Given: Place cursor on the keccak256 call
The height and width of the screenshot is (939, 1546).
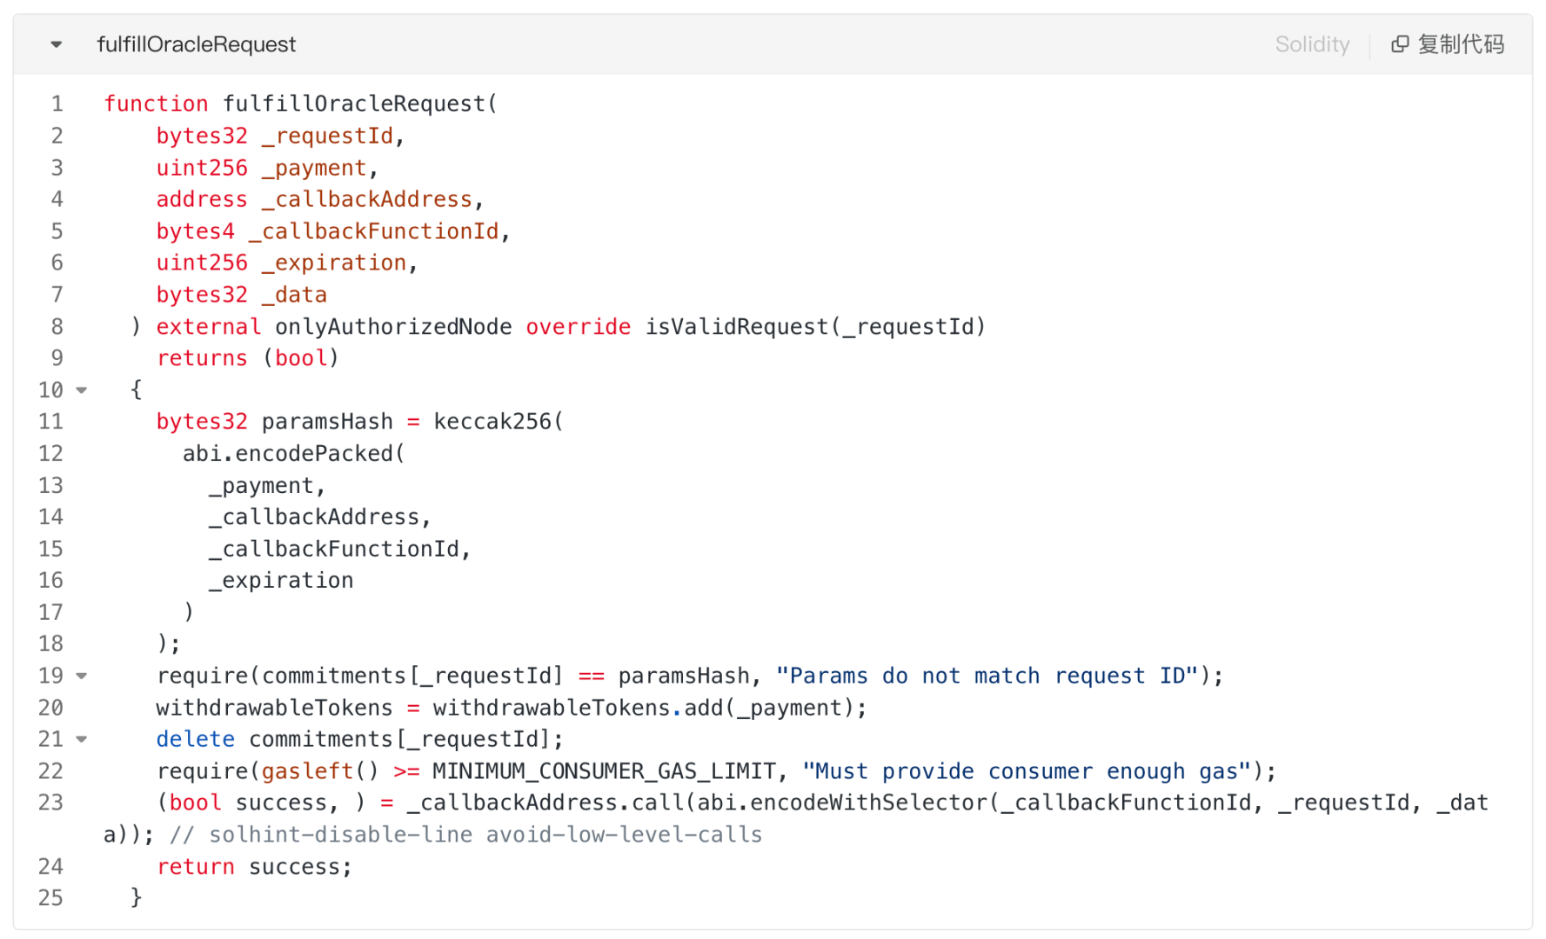Looking at the screenshot, I should (x=492, y=422).
